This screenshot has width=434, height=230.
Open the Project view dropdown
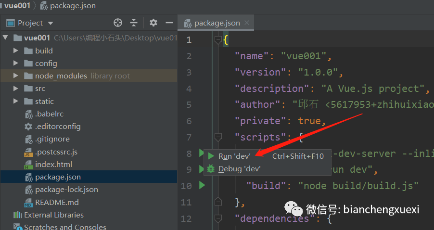[x=51, y=23]
